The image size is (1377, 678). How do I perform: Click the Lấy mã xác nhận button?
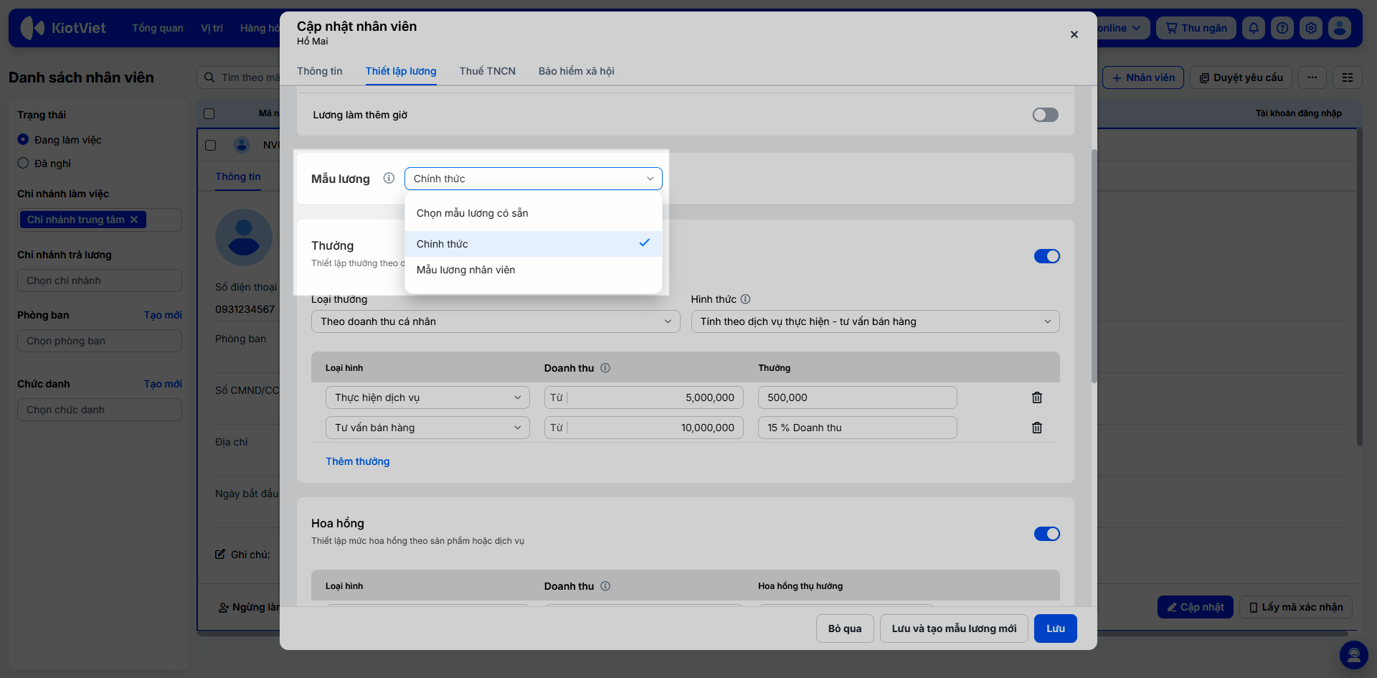click(1296, 607)
